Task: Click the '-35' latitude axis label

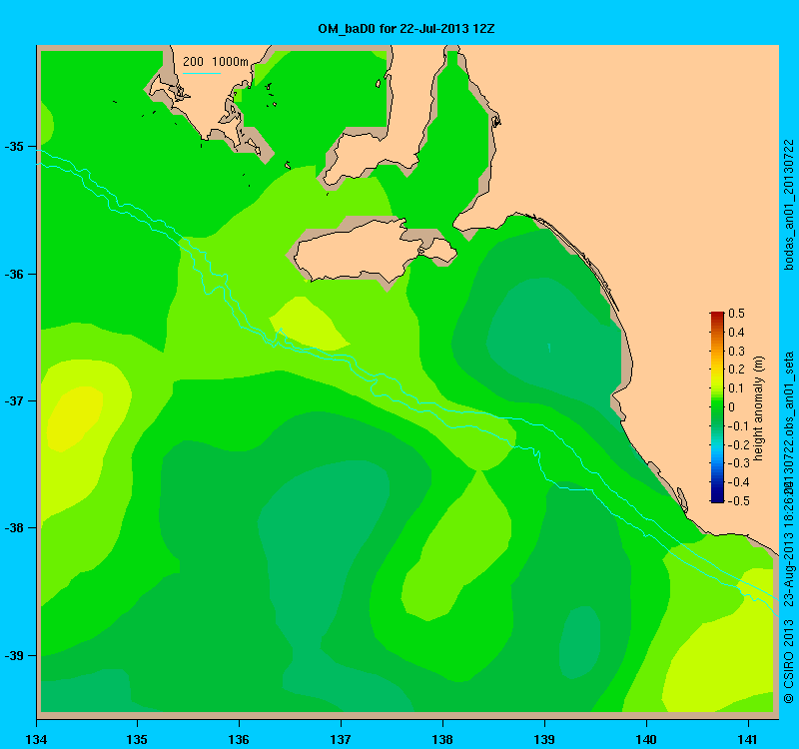Action: tap(15, 147)
